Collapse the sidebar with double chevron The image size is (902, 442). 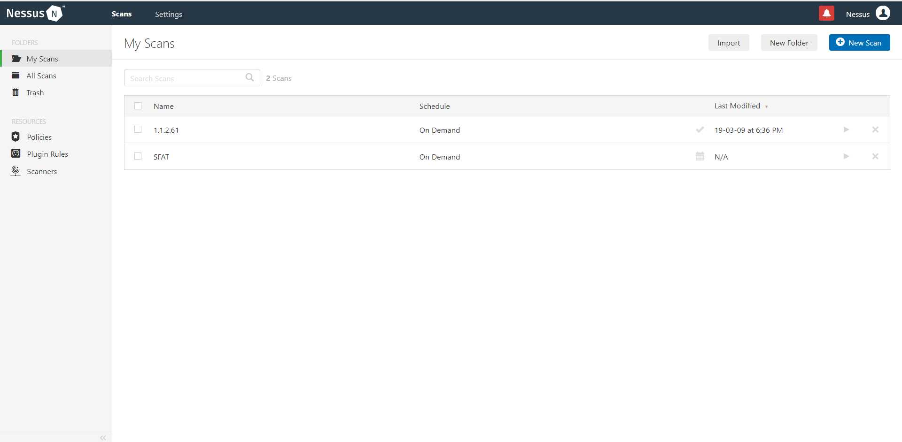pyautogui.click(x=103, y=437)
